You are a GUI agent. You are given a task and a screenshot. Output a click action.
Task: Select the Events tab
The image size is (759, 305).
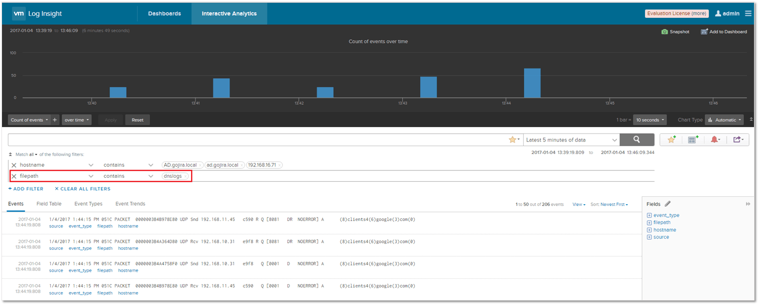(x=16, y=204)
